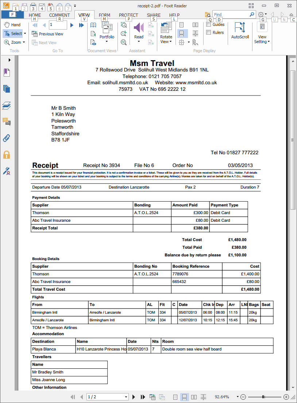Image resolution: width=297 pixels, height=403 pixels.
Task: Go to next page in status bar
Action: pyautogui.click(x=134, y=397)
